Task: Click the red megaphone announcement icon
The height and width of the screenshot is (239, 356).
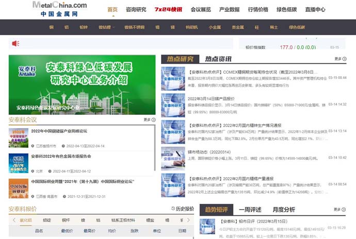Action: [15, 43]
